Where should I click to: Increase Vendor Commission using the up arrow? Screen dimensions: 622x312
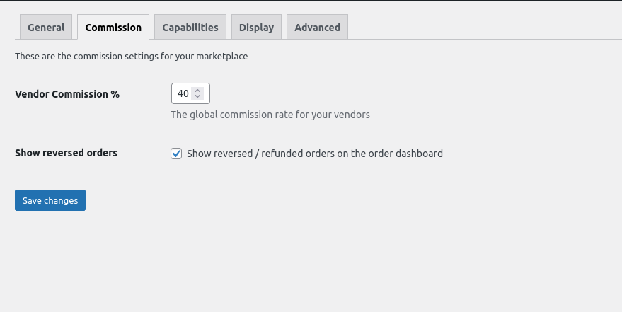(197, 91)
